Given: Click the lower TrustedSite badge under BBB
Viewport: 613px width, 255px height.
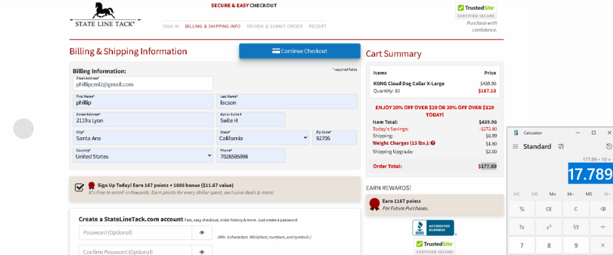Looking at the screenshot, I should (435, 247).
